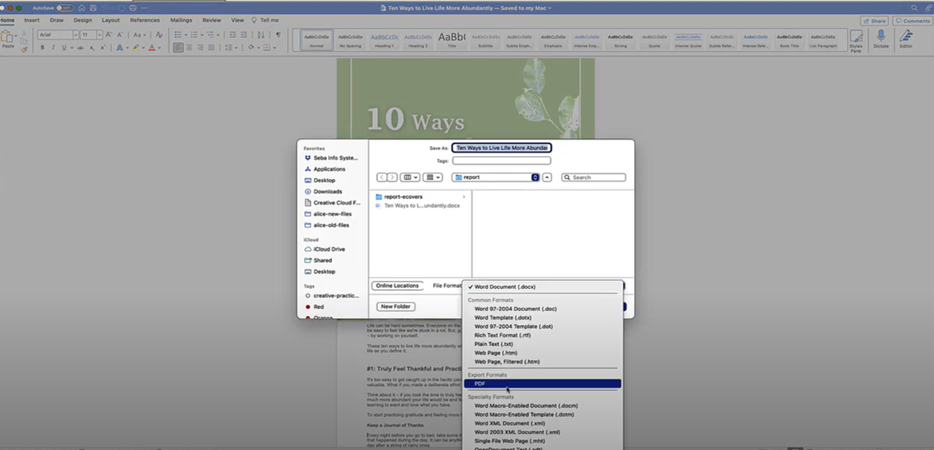This screenshot has height=450, width=934.
Task: Click the Online Locations button
Action: tap(397, 286)
